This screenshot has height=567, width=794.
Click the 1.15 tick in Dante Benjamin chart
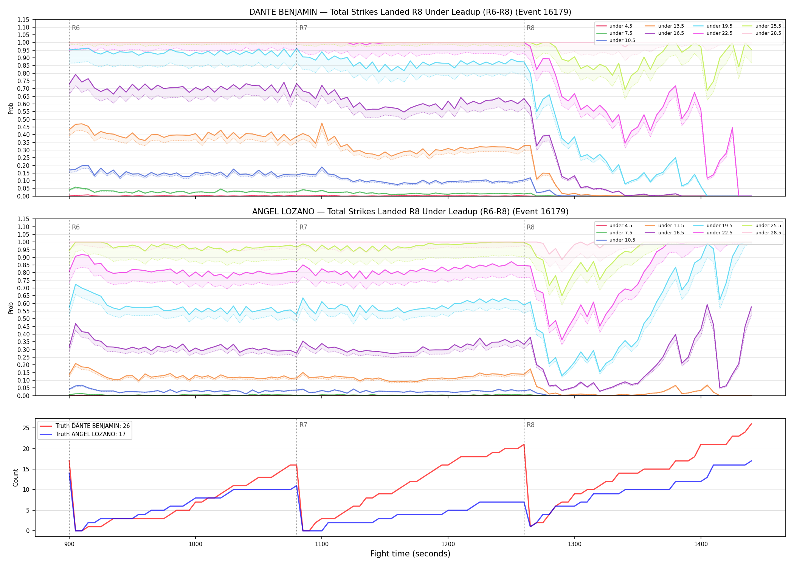click(x=23, y=20)
